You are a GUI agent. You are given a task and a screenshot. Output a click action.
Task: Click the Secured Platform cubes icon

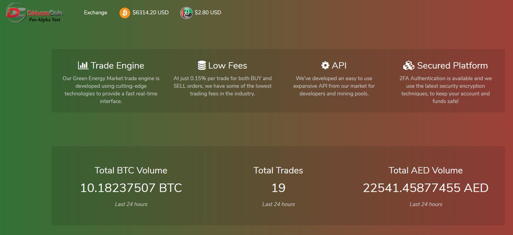(409, 65)
